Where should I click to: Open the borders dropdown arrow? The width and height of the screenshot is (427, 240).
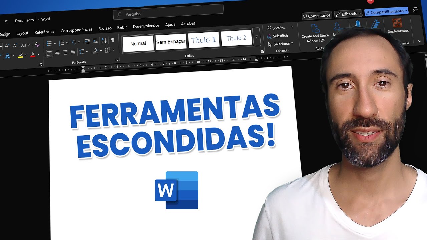coord(113,50)
